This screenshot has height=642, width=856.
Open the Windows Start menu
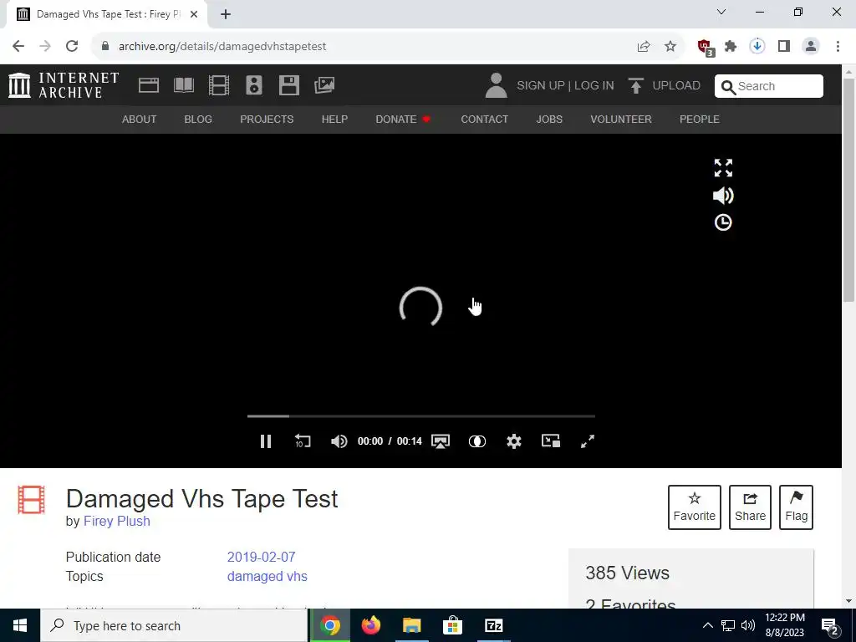coord(20,625)
